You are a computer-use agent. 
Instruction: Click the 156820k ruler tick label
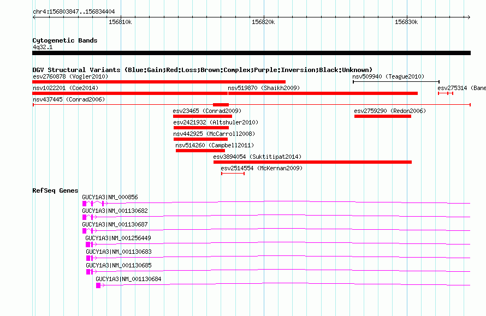263,22
